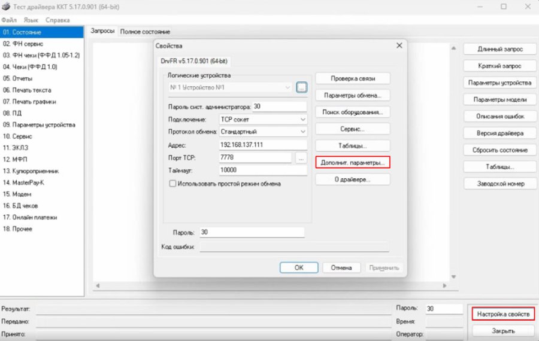Click the horizontal scrollbar left arrow

98,286
